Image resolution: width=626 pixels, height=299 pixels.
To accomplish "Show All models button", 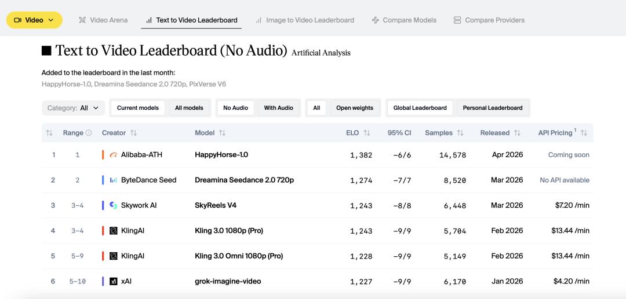I will coord(189,108).
